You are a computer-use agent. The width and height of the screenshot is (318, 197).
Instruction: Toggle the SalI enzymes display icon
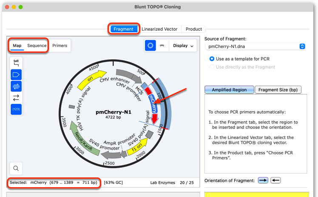coord(16,63)
